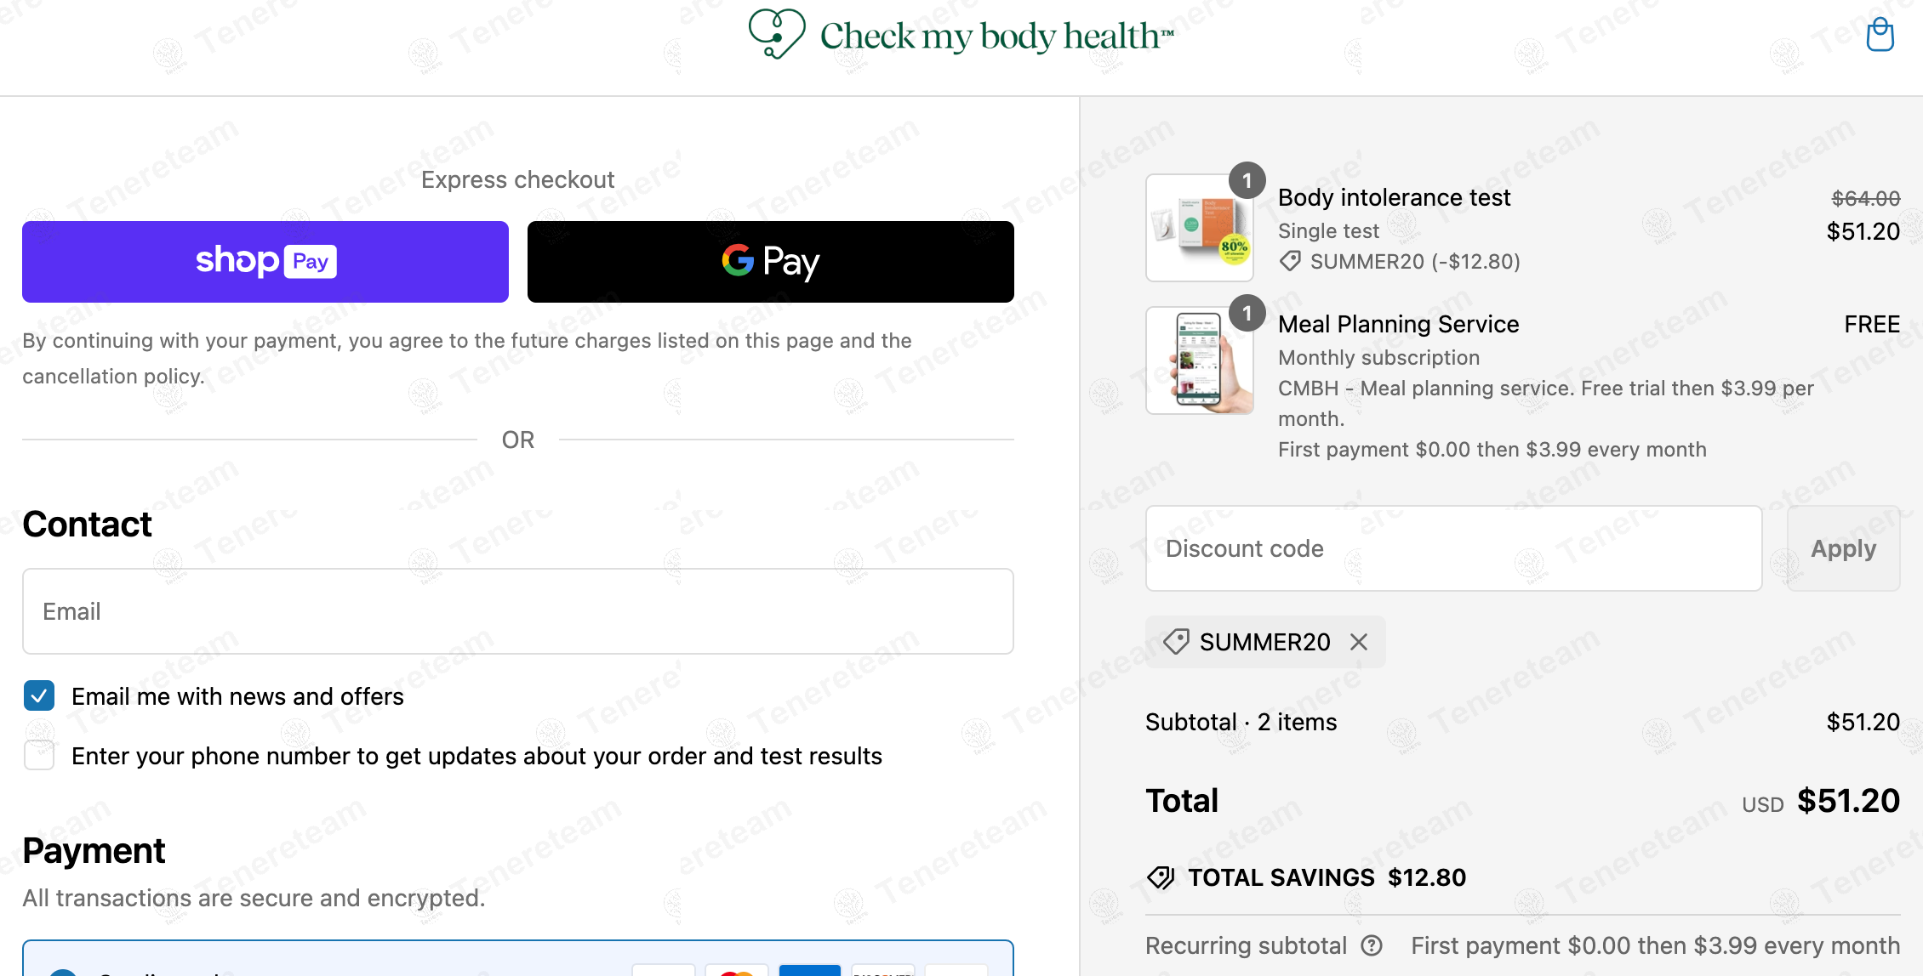
Task: Check the phone number updates checkbox
Action: point(39,755)
